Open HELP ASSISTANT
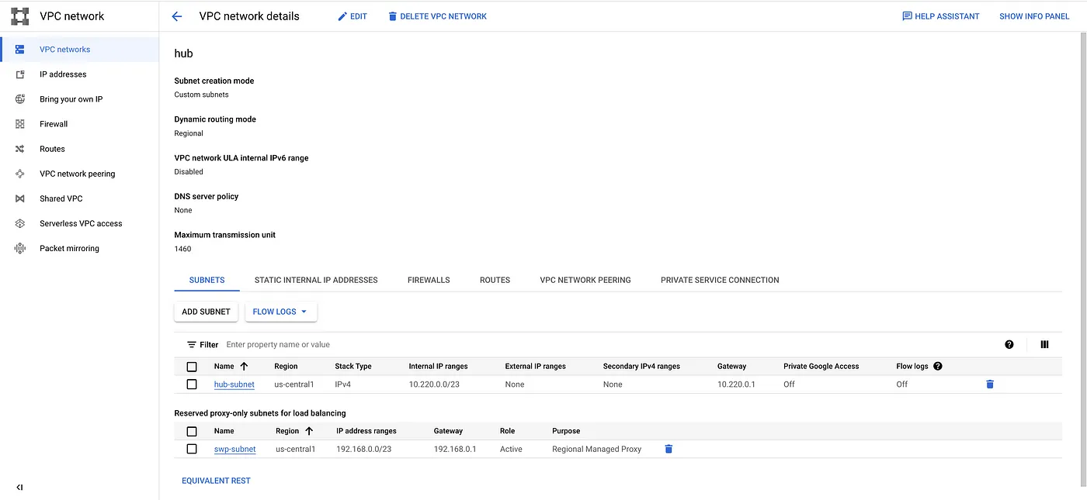 pos(941,16)
